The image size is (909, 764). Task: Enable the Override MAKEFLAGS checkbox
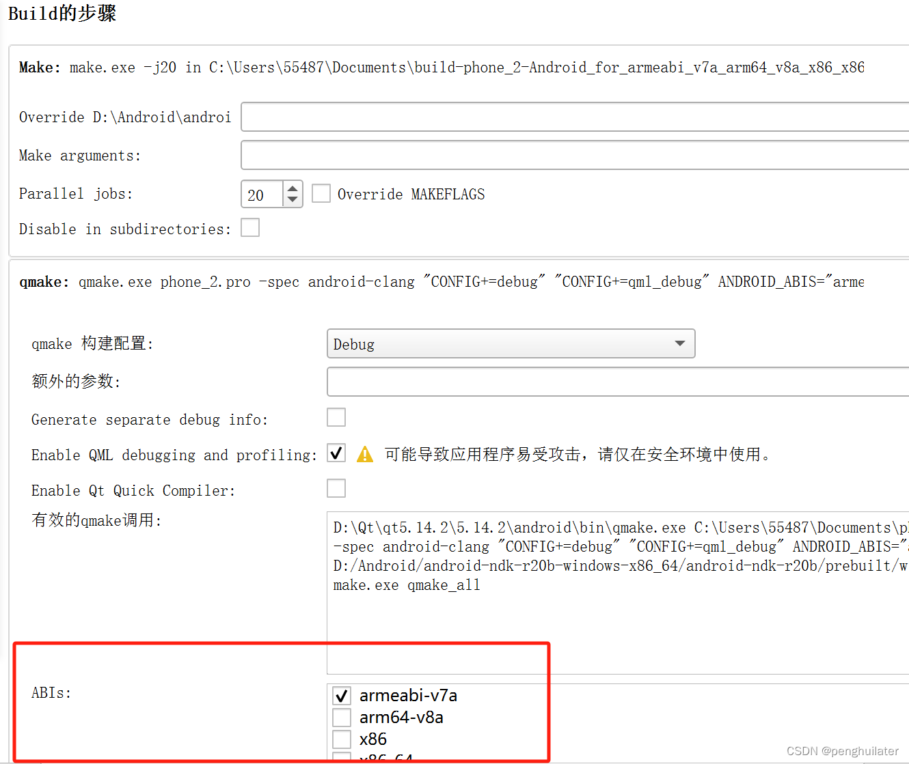321,193
